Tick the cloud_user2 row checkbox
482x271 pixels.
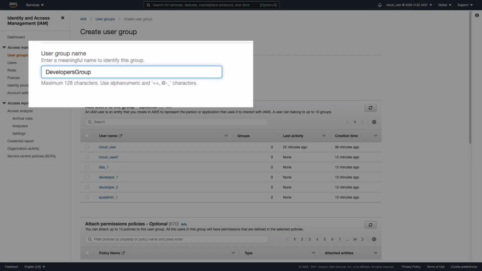coord(87,157)
